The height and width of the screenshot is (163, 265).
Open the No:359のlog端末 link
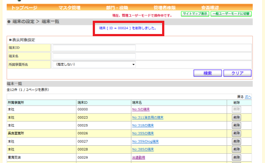pyautogui.click(x=145, y=141)
